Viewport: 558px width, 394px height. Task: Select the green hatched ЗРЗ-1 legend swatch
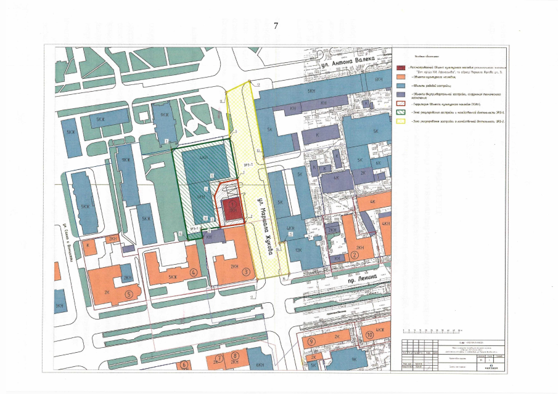pyautogui.click(x=401, y=113)
